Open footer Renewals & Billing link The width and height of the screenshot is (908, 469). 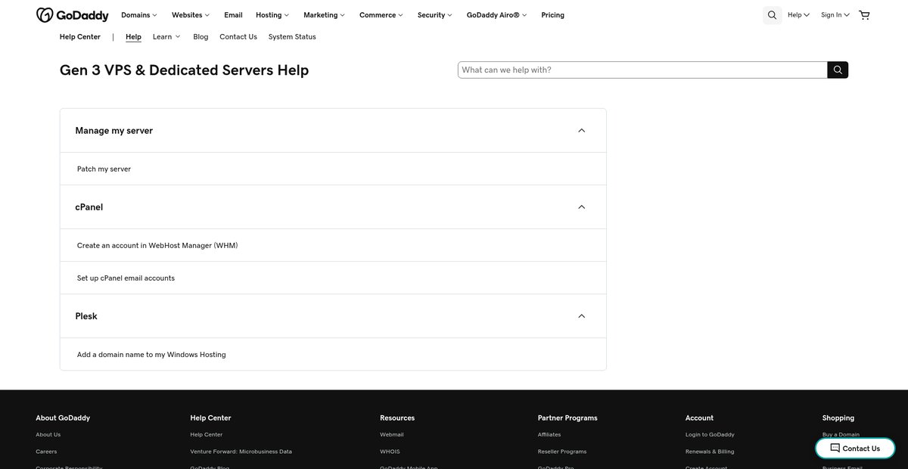pyautogui.click(x=710, y=451)
